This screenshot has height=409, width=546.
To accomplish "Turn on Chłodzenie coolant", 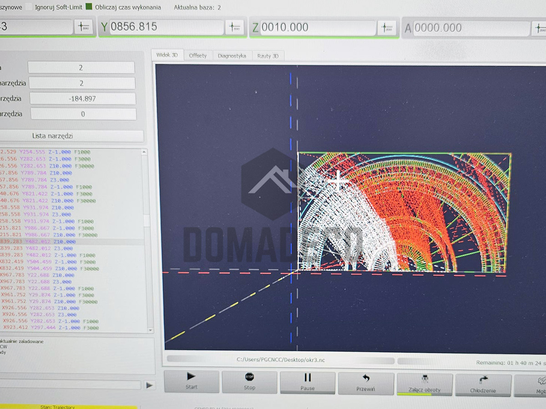I will [x=483, y=384].
